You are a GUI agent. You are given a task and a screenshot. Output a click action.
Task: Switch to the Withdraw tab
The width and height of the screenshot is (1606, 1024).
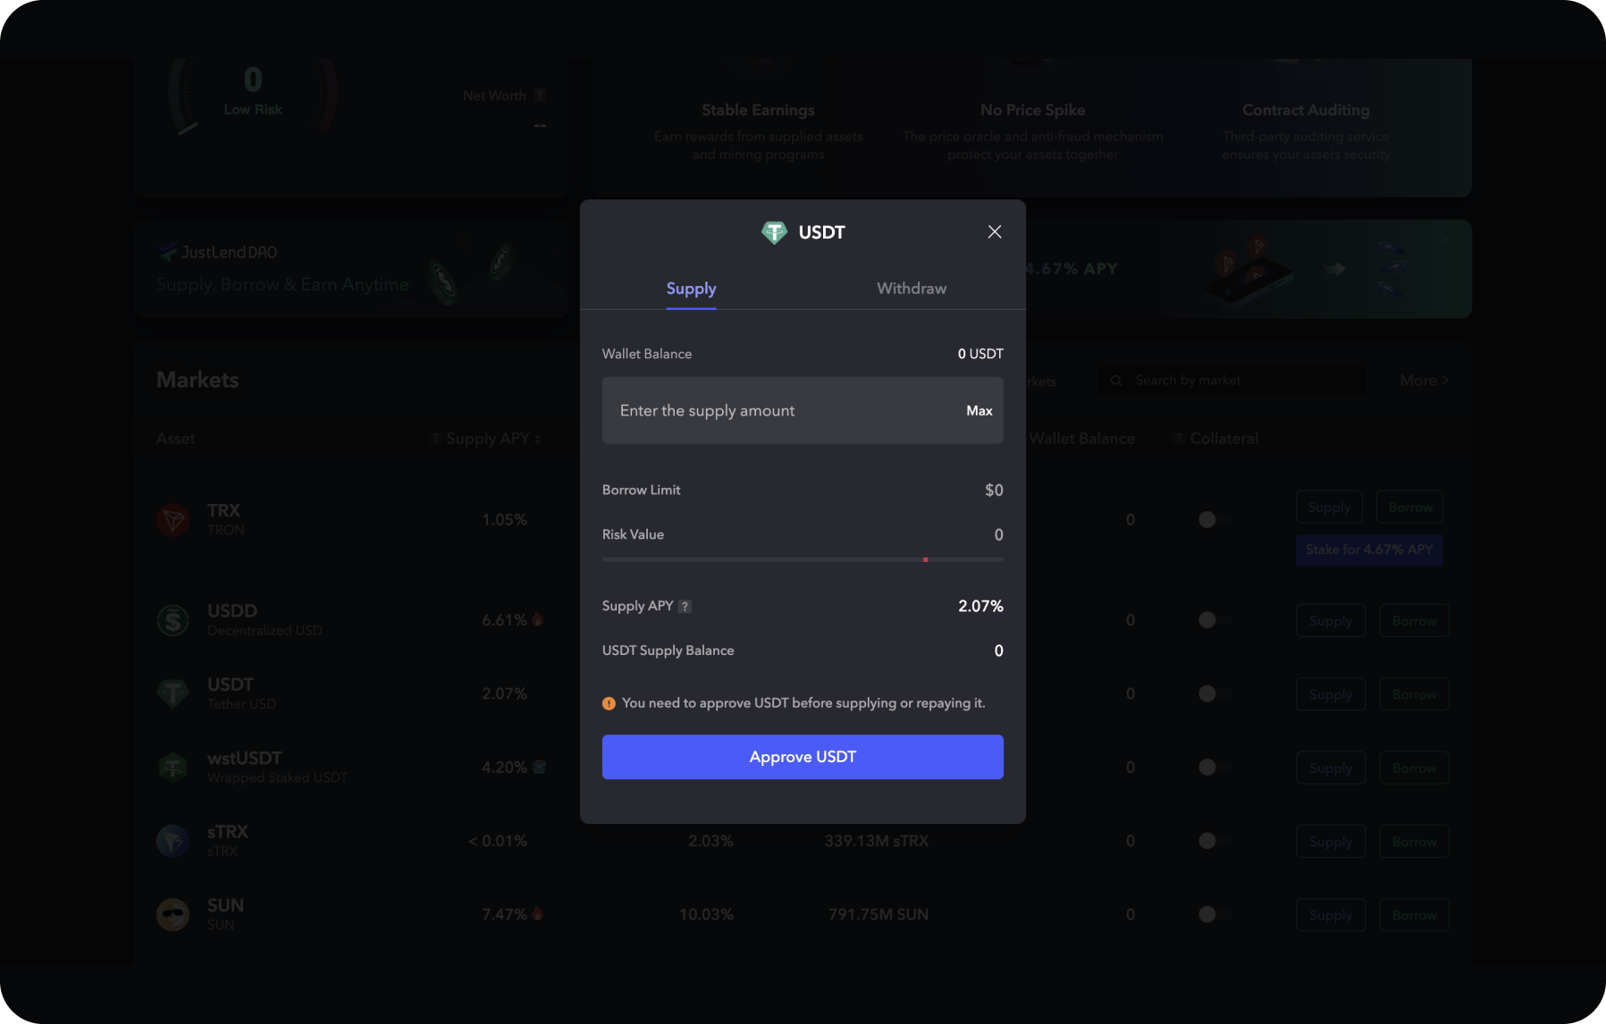tap(911, 288)
